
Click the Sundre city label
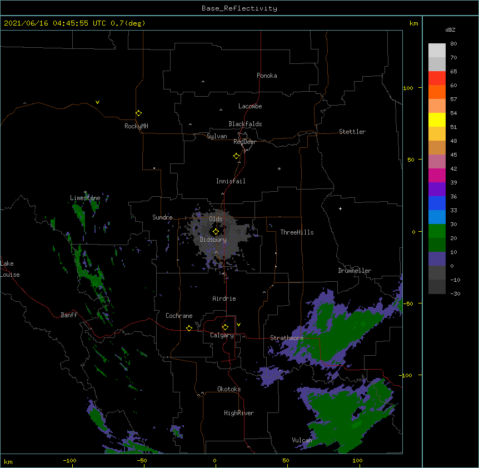(162, 217)
